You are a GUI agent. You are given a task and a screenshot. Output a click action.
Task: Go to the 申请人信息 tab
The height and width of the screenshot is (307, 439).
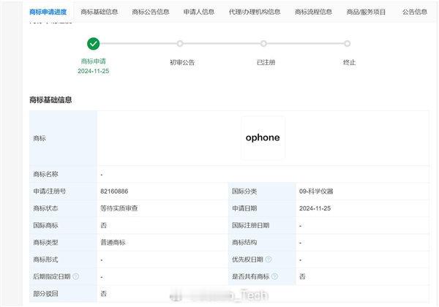click(199, 12)
